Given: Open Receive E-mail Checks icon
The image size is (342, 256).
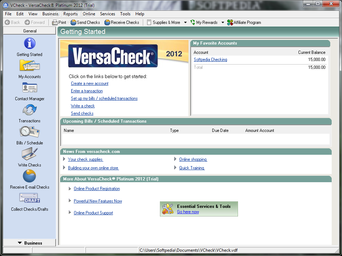Looking at the screenshot, I should (x=30, y=176).
